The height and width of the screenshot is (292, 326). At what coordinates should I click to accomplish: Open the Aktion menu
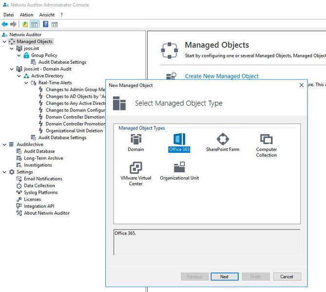click(x=26, y=15)
